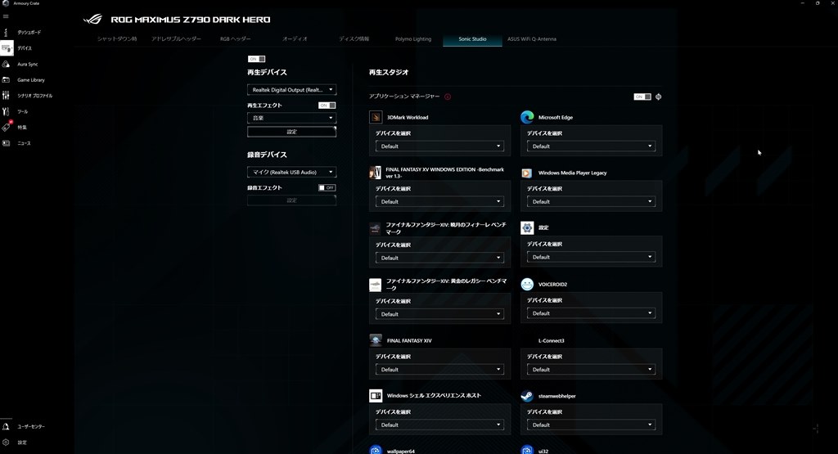838x454 pixels.
Task: Click the 3DMark Workload app icon
Action: (x=376, y=117)
